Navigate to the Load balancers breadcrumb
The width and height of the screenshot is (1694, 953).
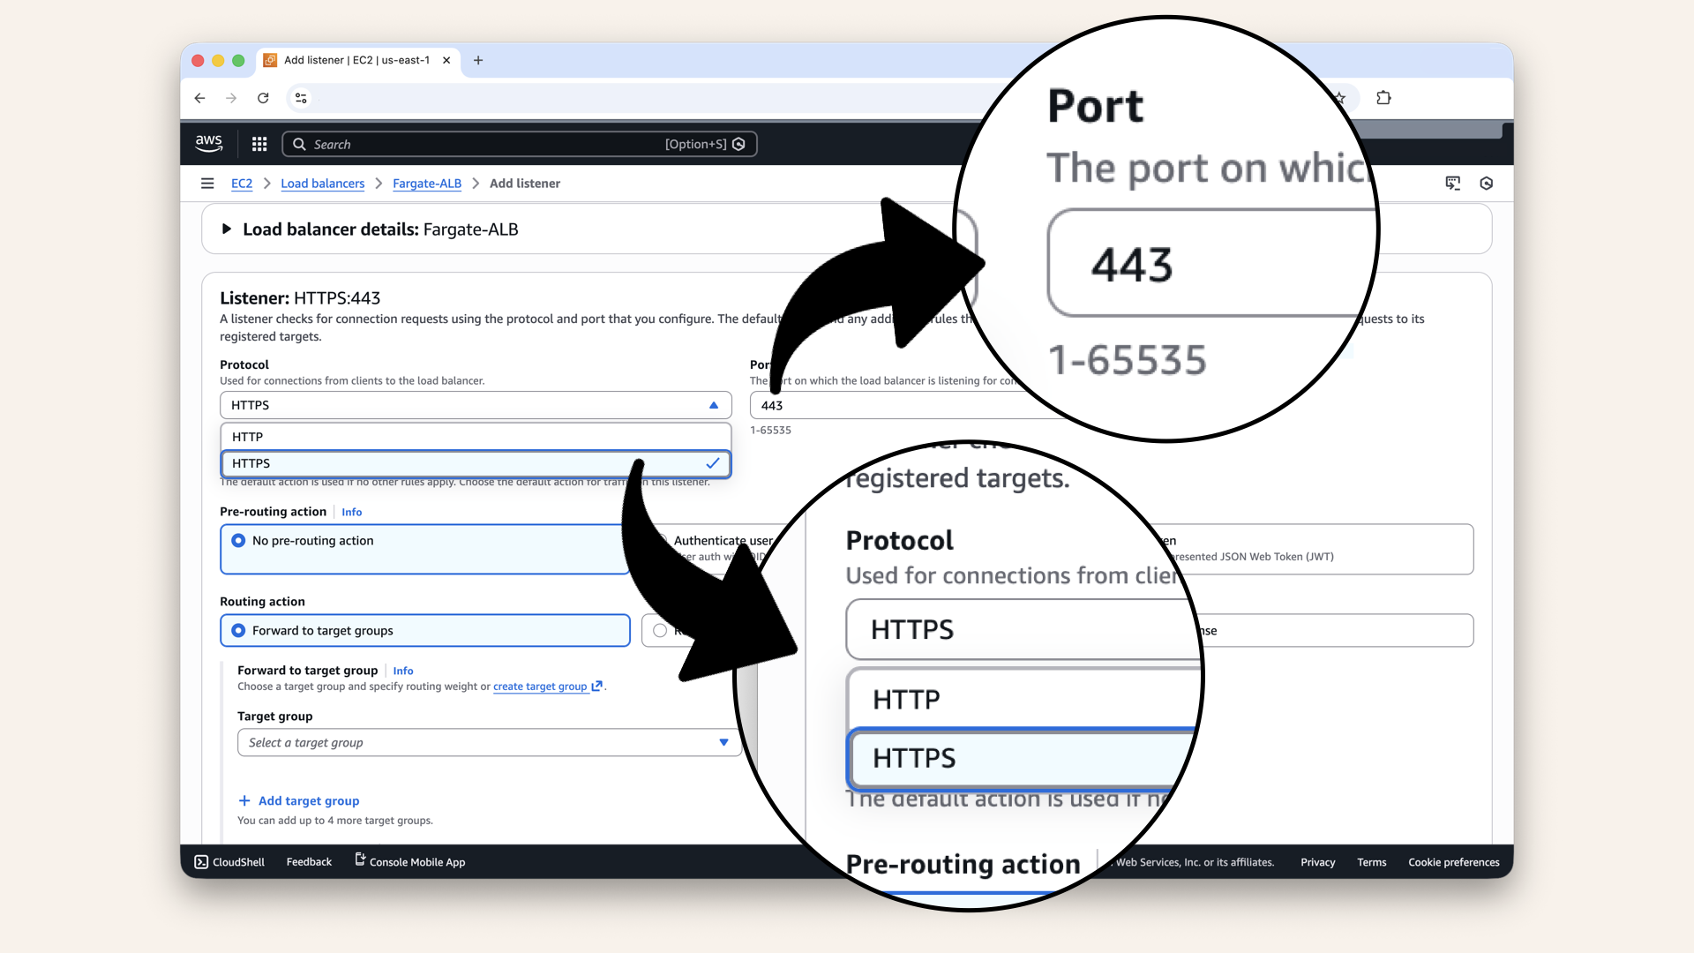tap(322, 184)
